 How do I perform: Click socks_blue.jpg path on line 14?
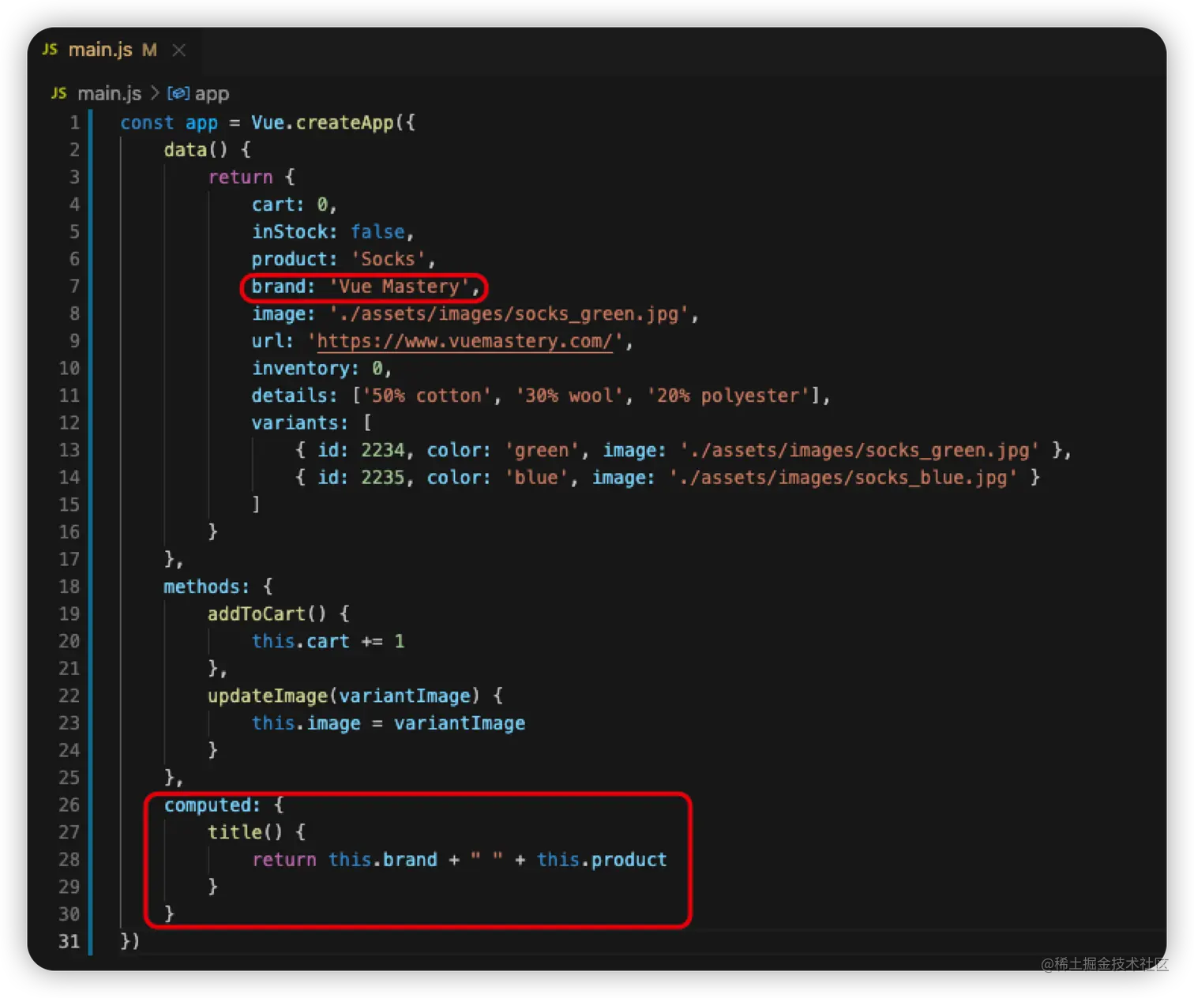pyautogui.click(x=843, y=477)
